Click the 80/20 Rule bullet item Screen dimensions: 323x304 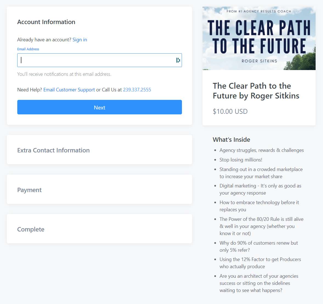(261, 226)
